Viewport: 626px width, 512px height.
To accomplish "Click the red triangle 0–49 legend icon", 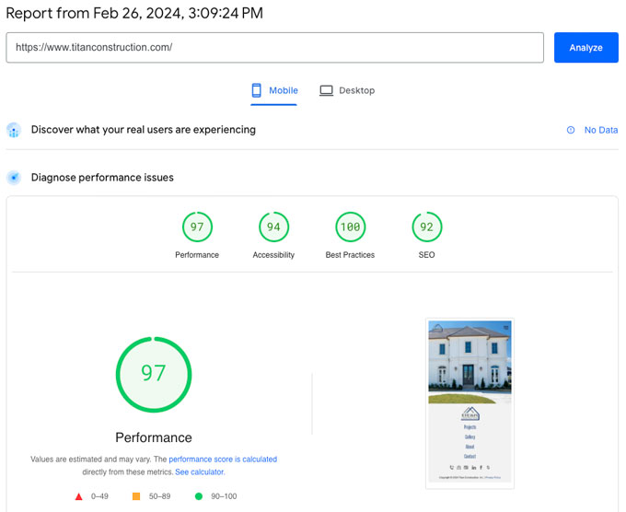I will click(78, 496).
